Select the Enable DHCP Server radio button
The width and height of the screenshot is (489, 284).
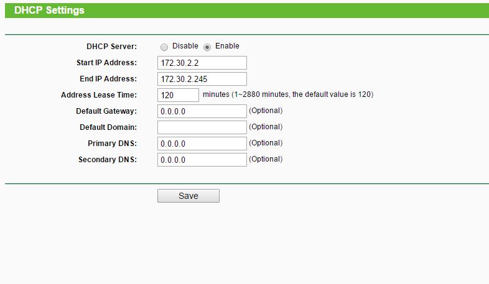point(207,47)
